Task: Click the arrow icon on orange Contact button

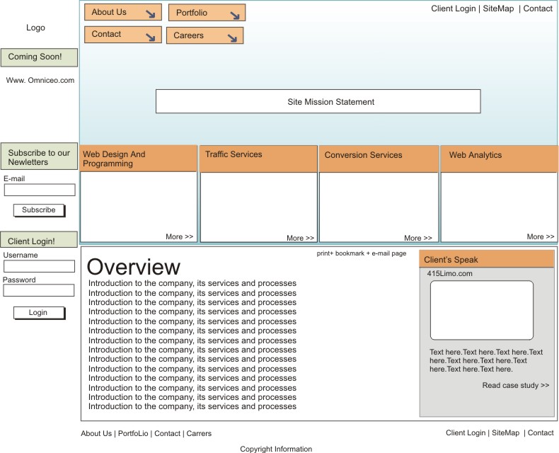Action: point(151,37)
